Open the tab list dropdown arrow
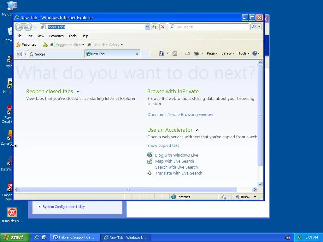323x242 pixels. (x=25, y=54)
